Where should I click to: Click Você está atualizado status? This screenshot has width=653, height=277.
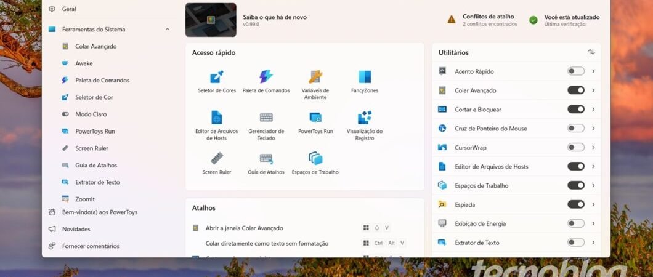pos(572,17)
